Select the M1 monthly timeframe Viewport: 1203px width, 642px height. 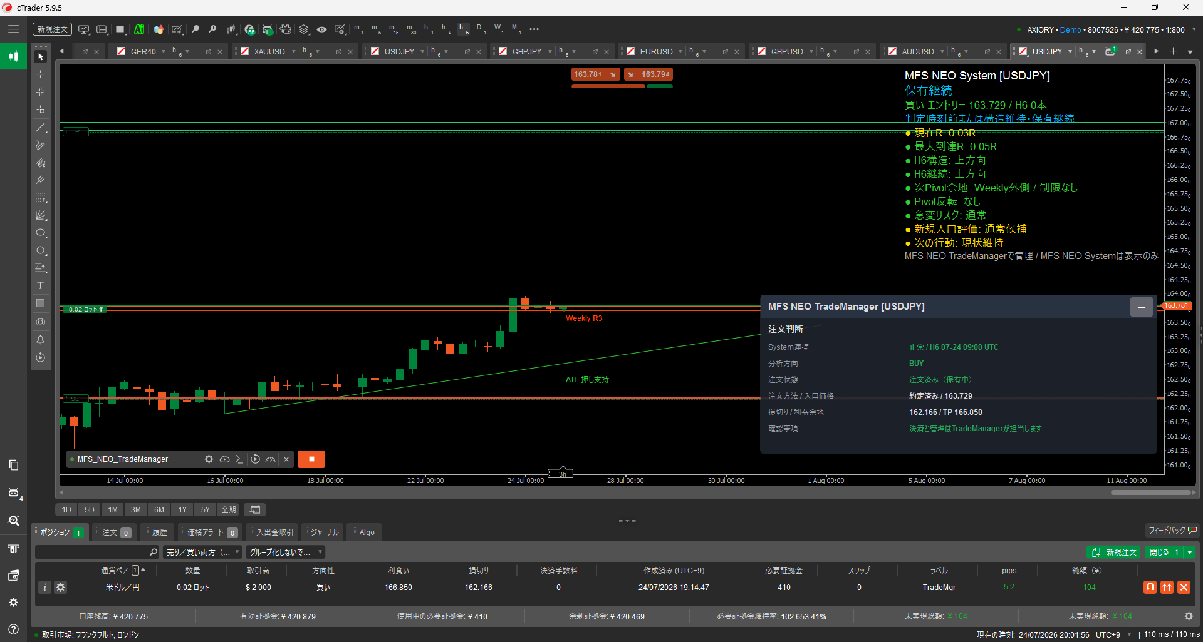coord(516,29)
